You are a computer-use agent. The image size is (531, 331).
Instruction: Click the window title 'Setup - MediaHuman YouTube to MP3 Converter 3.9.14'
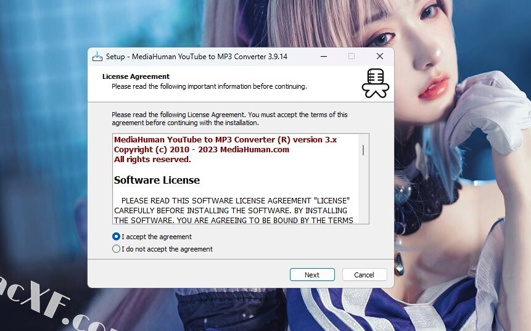pos(196,57)
